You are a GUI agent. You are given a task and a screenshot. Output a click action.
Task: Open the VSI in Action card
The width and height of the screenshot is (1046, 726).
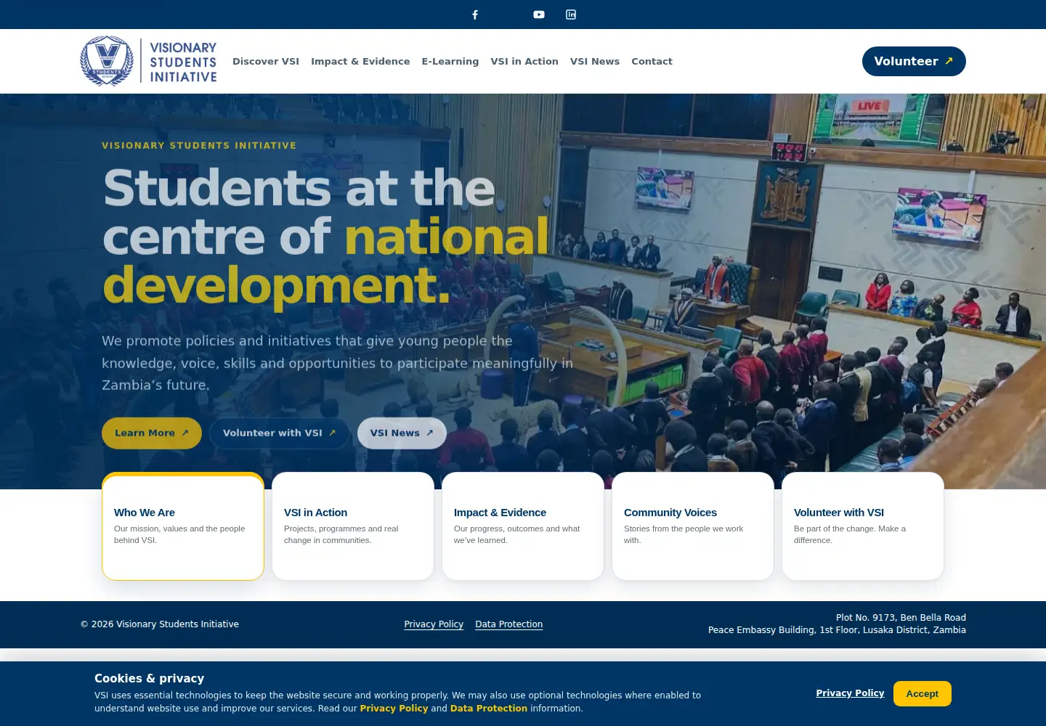point(353,526)
